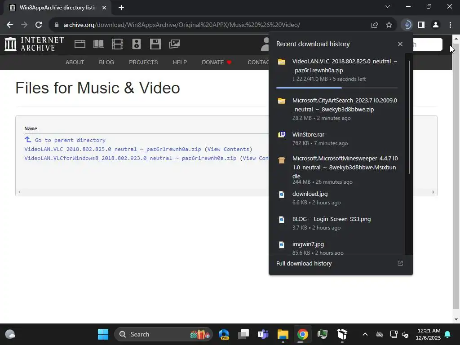Screen dimensions: 460x345
Task: Open File Explorer from taskbar
Action: [283, 334]
